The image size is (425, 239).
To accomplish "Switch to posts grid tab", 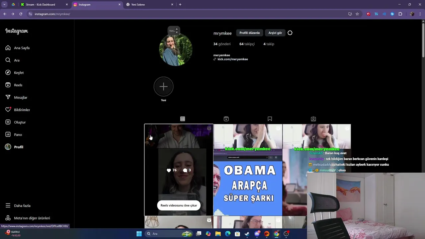I will (x=183, y=119).
